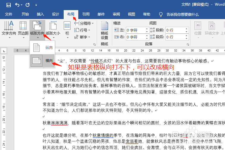This screenshot has height=150, width=225.
Task: Switch to the 视图 tab
Action: pyautogui.click(x=132, y=14)
